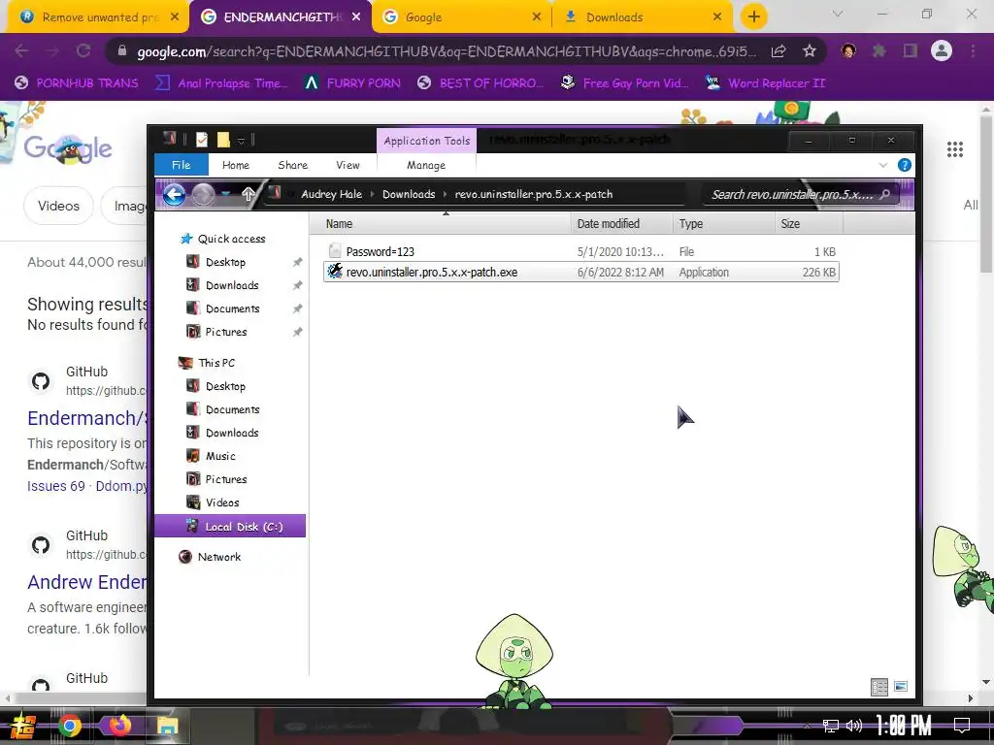The height and width of the screenshot is (745, 994).
Task: Click pin icon beside Quick access Downloads
Action: (297, 286)
